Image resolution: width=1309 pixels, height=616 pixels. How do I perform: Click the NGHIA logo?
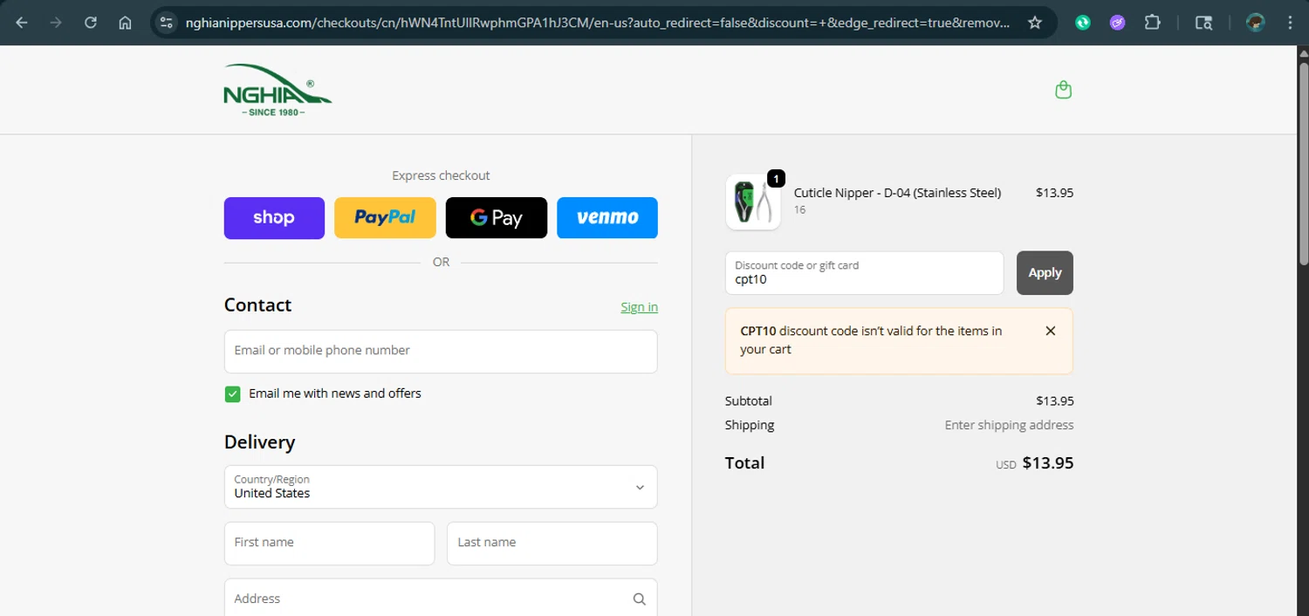277,90
